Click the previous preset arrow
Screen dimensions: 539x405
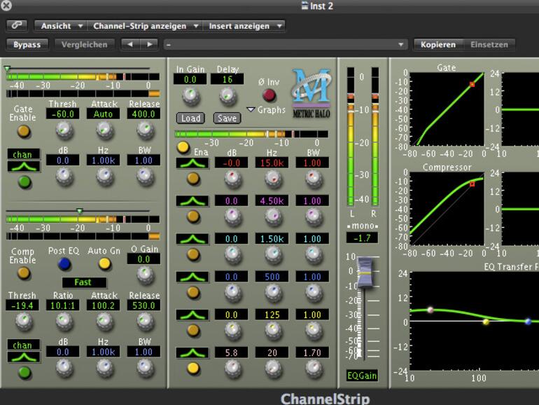[x=130, y=44]
